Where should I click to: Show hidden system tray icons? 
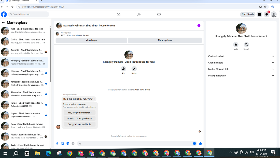pos(231,152)
